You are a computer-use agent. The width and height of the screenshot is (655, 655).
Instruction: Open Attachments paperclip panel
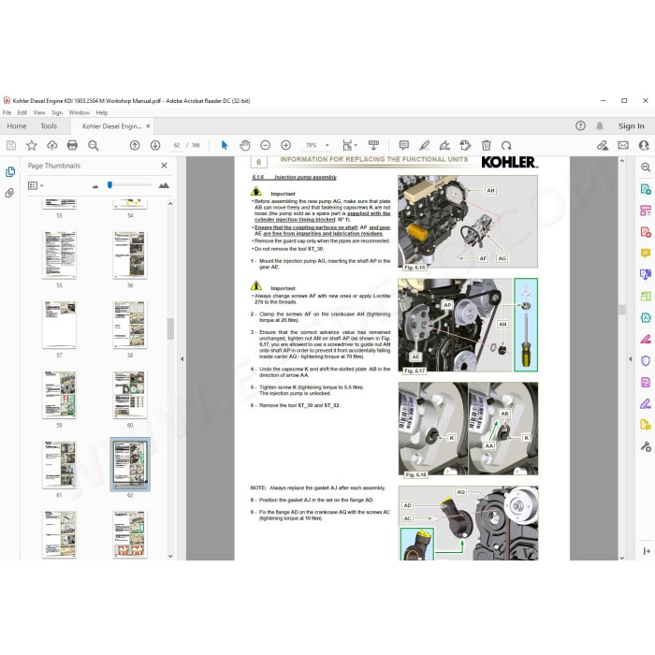pyautogui.click(x=9, y=193)
